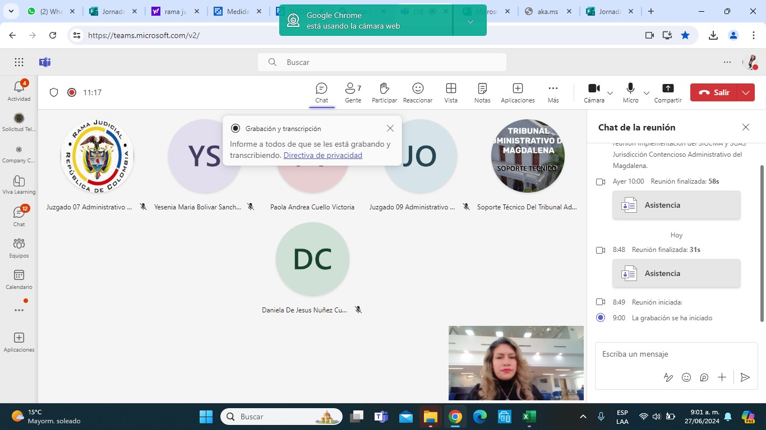The height and width of the screenshot is (430, 766).
Task: Bookmark this page star icon
Action: click(x=685, y=35)
